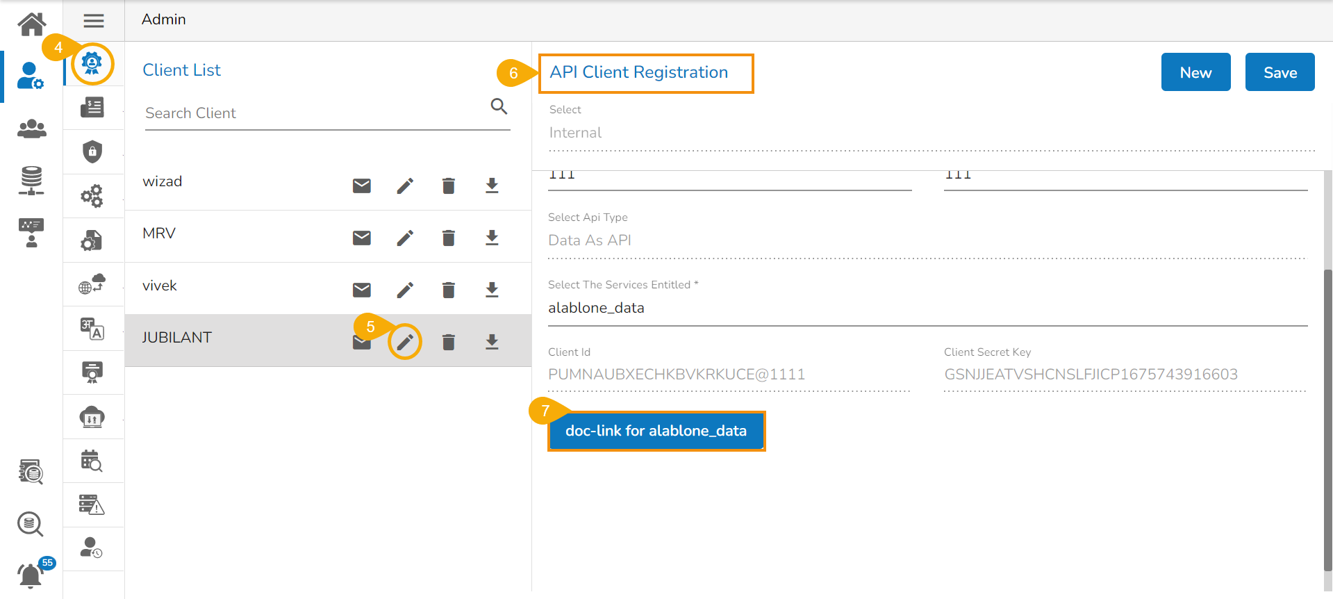Open the calendar search icon
Image resolution: width=1333 pixels, height=599 pixels.
(92, 461)
